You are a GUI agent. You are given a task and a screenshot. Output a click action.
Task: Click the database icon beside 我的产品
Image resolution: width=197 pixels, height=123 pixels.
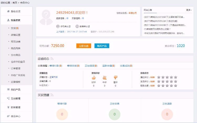(x=8, y=89)
